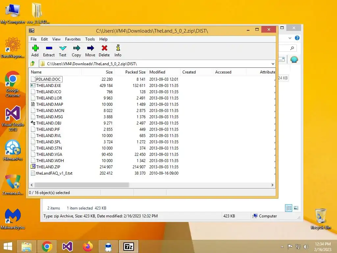Click the Add toolbar icon
This screenshot has width=337, height=253.
pyautogui.click(x=35, y=48)
